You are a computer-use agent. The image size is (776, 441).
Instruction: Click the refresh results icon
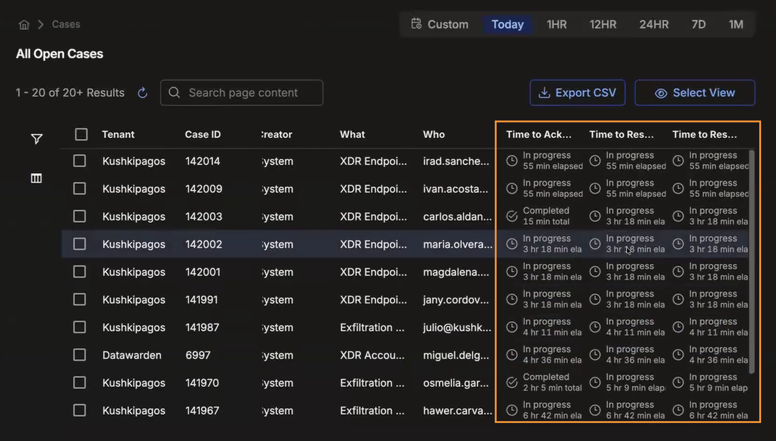click(x=142, y=93)
